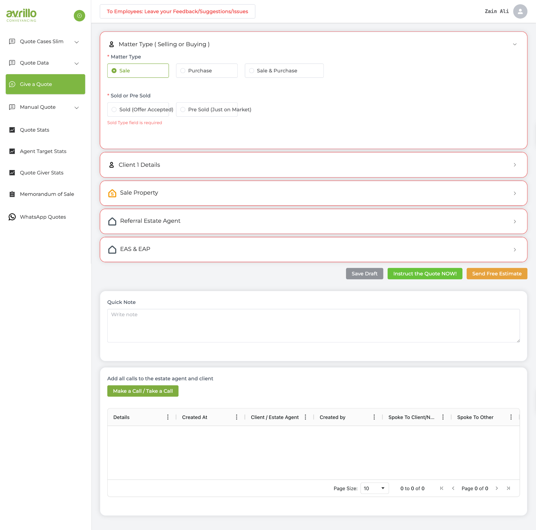This screenshot has width=536, height=530.
Task: Open Spoke To Other column menu dots
Action: (511, 417)
